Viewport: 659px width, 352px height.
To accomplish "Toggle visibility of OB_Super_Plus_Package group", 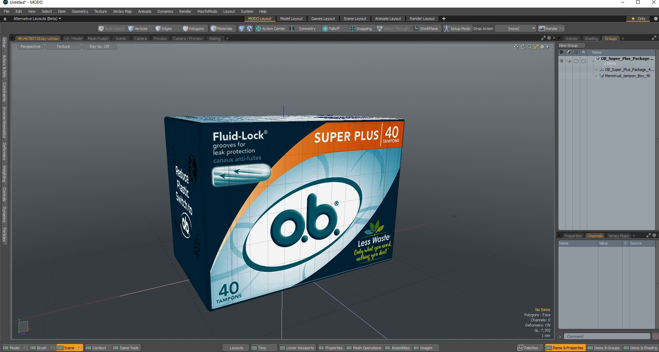I will (561, 61).
